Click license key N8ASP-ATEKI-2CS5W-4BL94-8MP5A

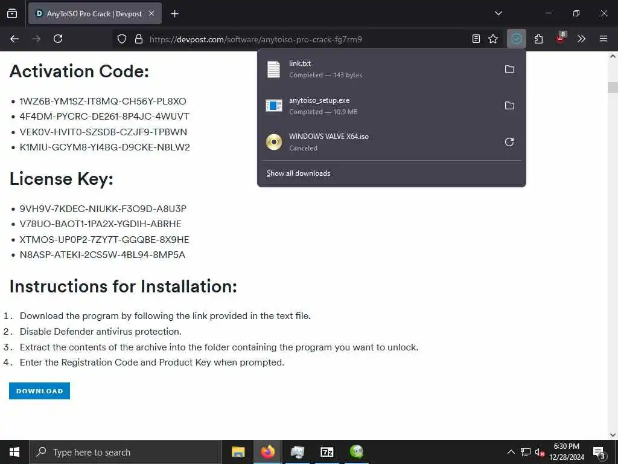point(103,255)
